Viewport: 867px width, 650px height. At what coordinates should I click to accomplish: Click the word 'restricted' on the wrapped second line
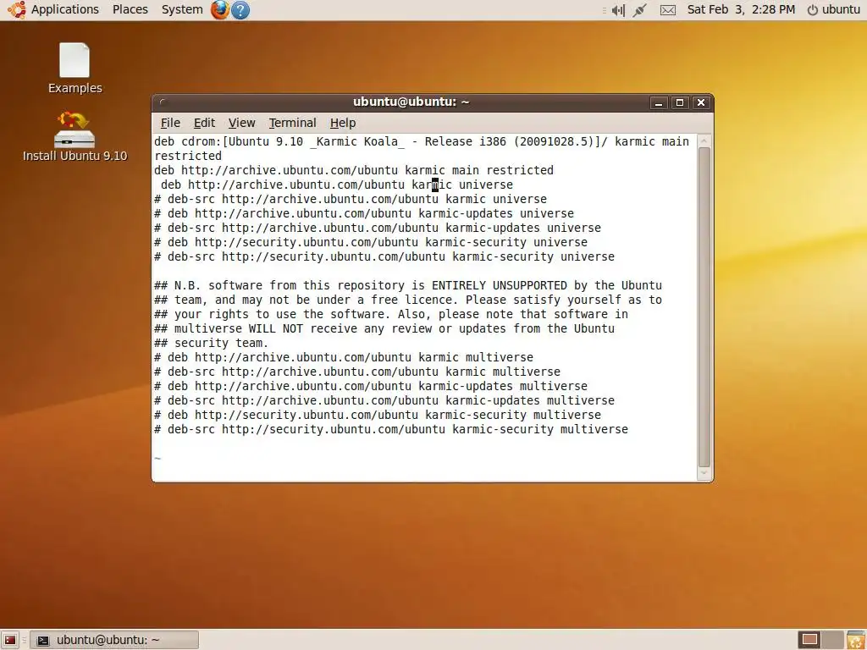tap(188, 156)
